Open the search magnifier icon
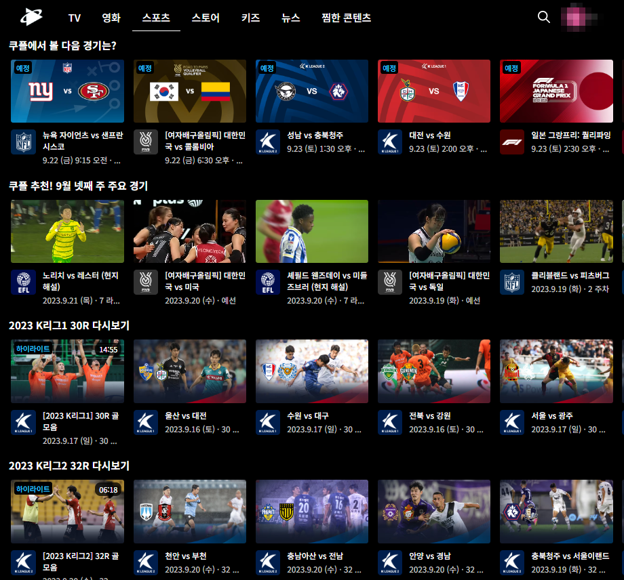Image resolution: width=624 pixels, height=580 pixels. point(543,17)
